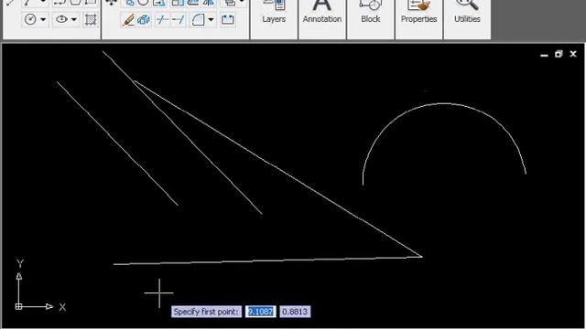This screenshot has height=329, width=586.
Task: Select the shortest, leftmost diagonal line
Action: [117, 143]
